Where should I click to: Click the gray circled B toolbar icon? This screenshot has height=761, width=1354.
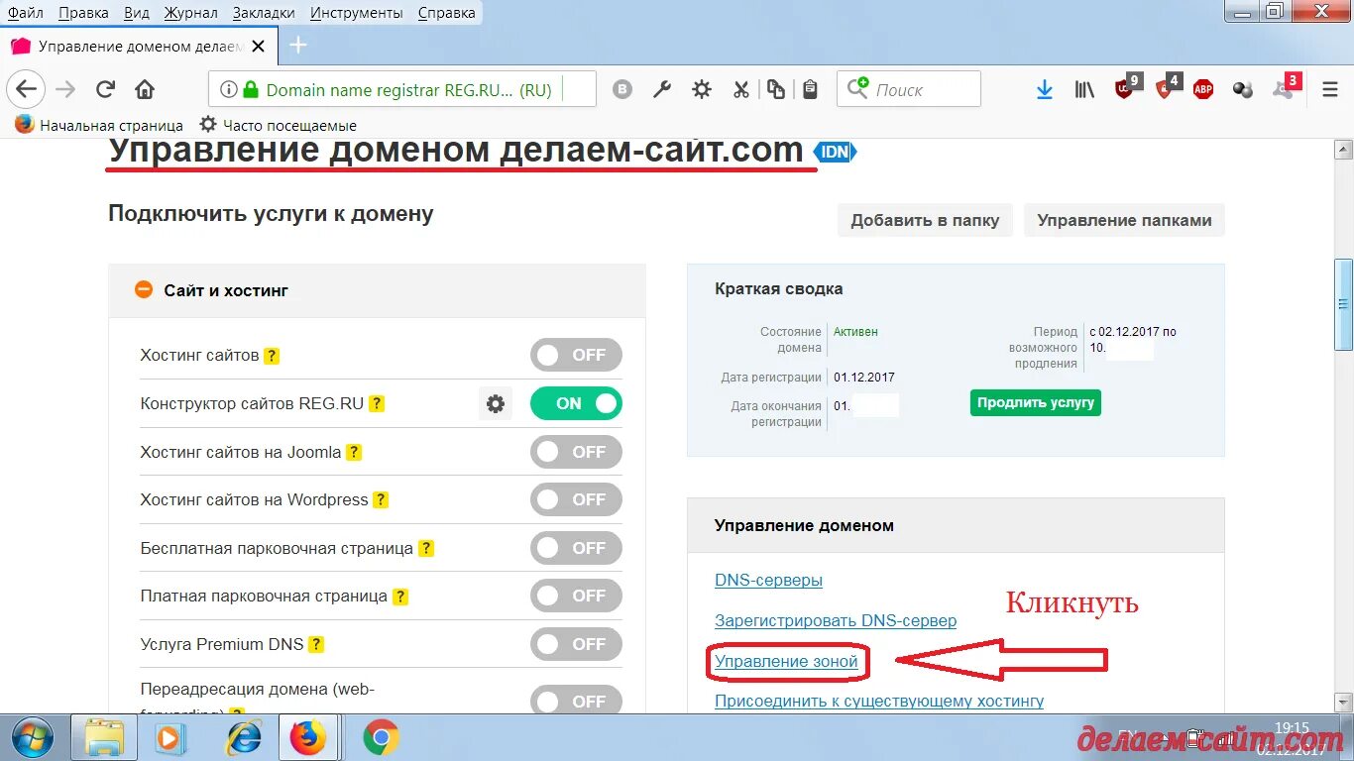[622, 90]
